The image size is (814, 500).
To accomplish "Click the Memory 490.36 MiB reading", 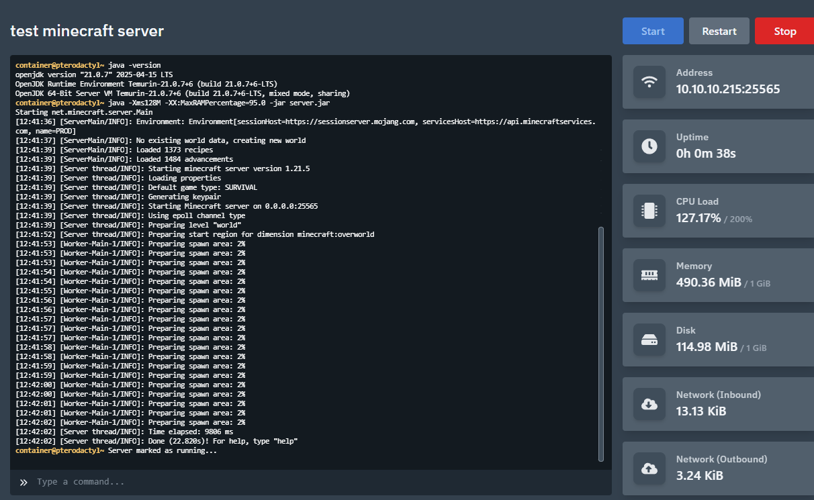I will click(709, 283).
